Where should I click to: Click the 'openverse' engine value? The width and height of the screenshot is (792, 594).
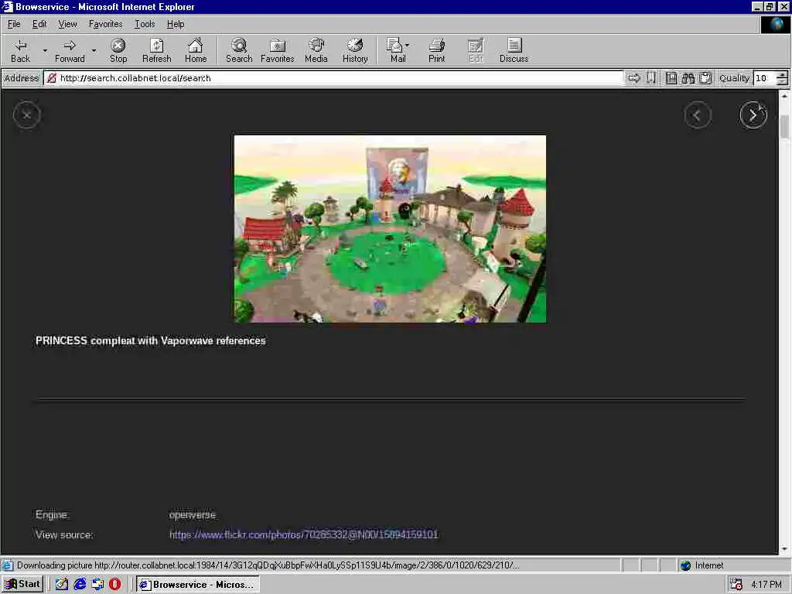click(193, 515)
